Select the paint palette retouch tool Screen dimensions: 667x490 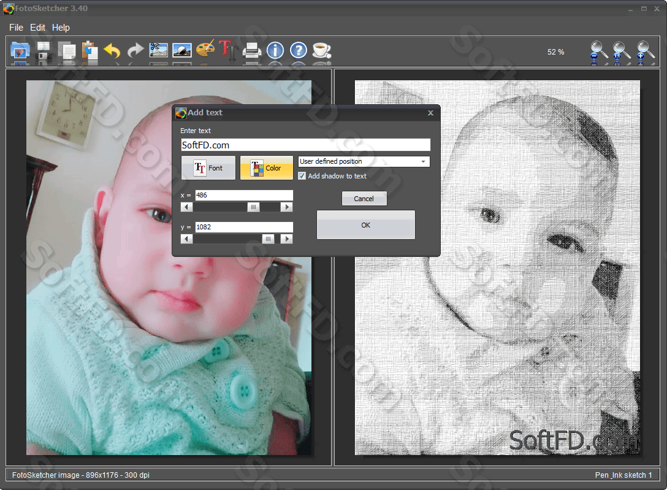[x=205, y=49]
